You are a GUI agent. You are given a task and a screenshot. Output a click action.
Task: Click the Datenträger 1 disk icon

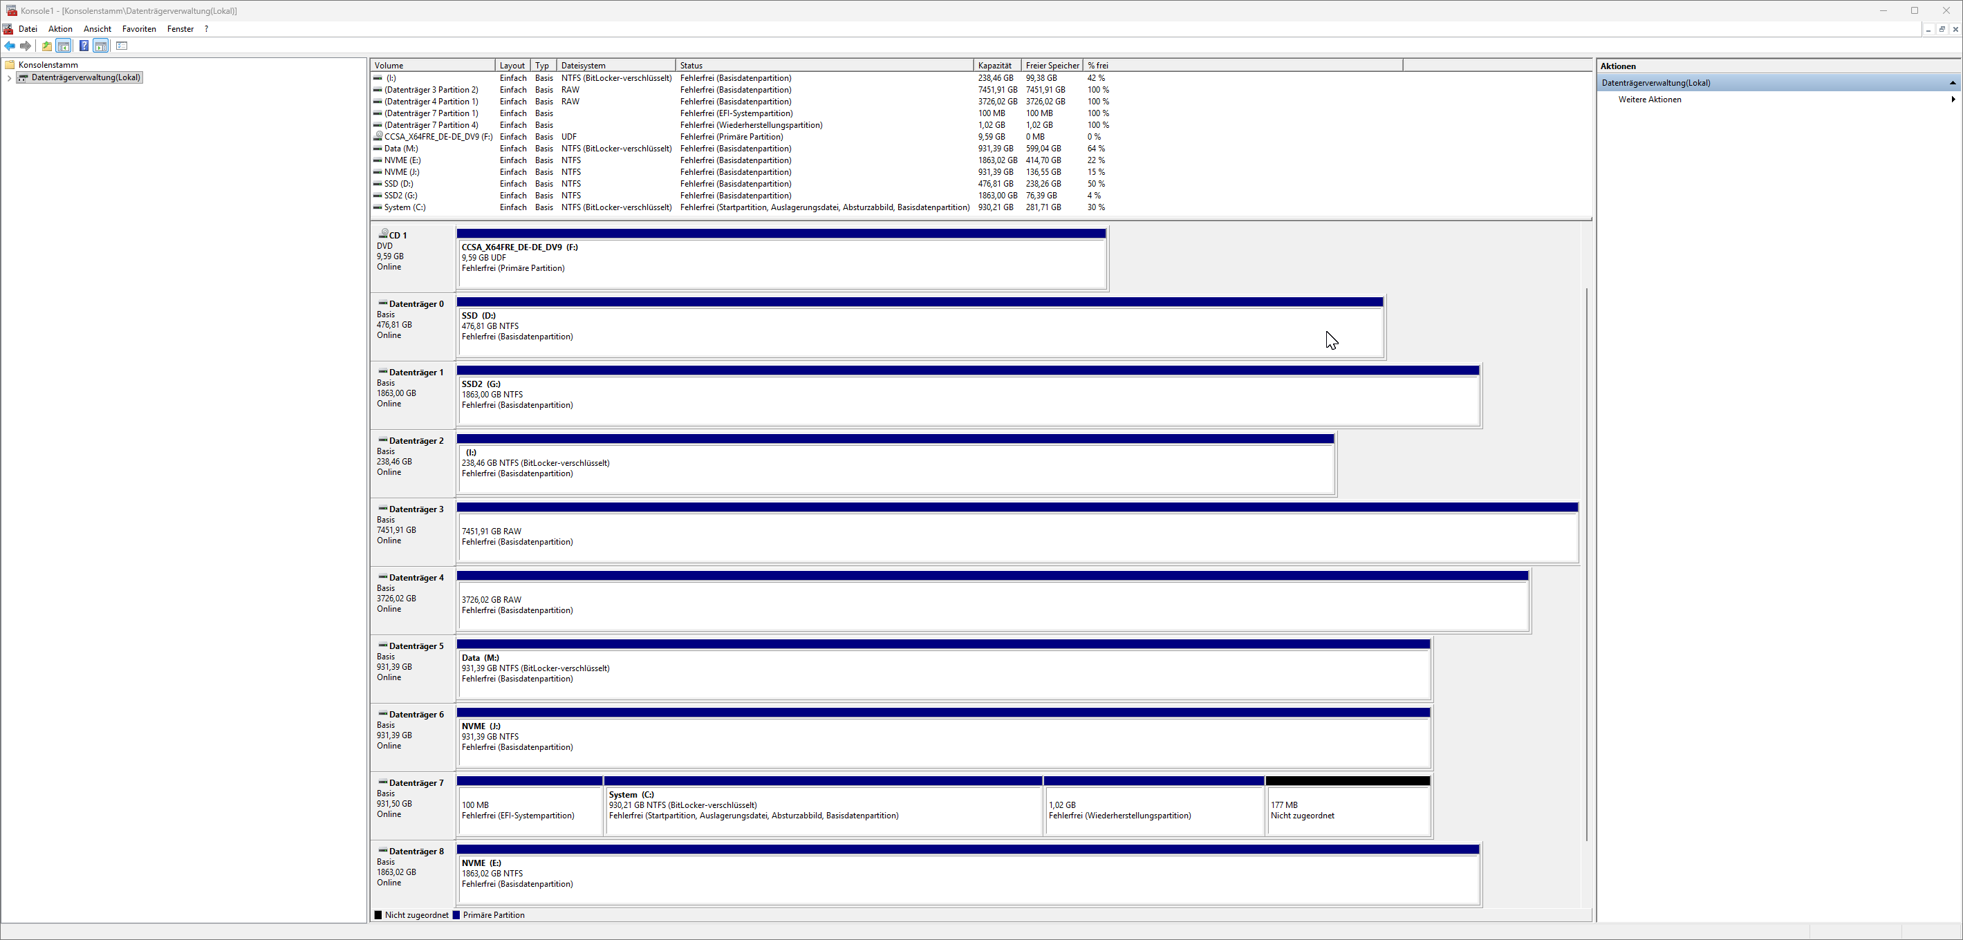pos(382,372)
